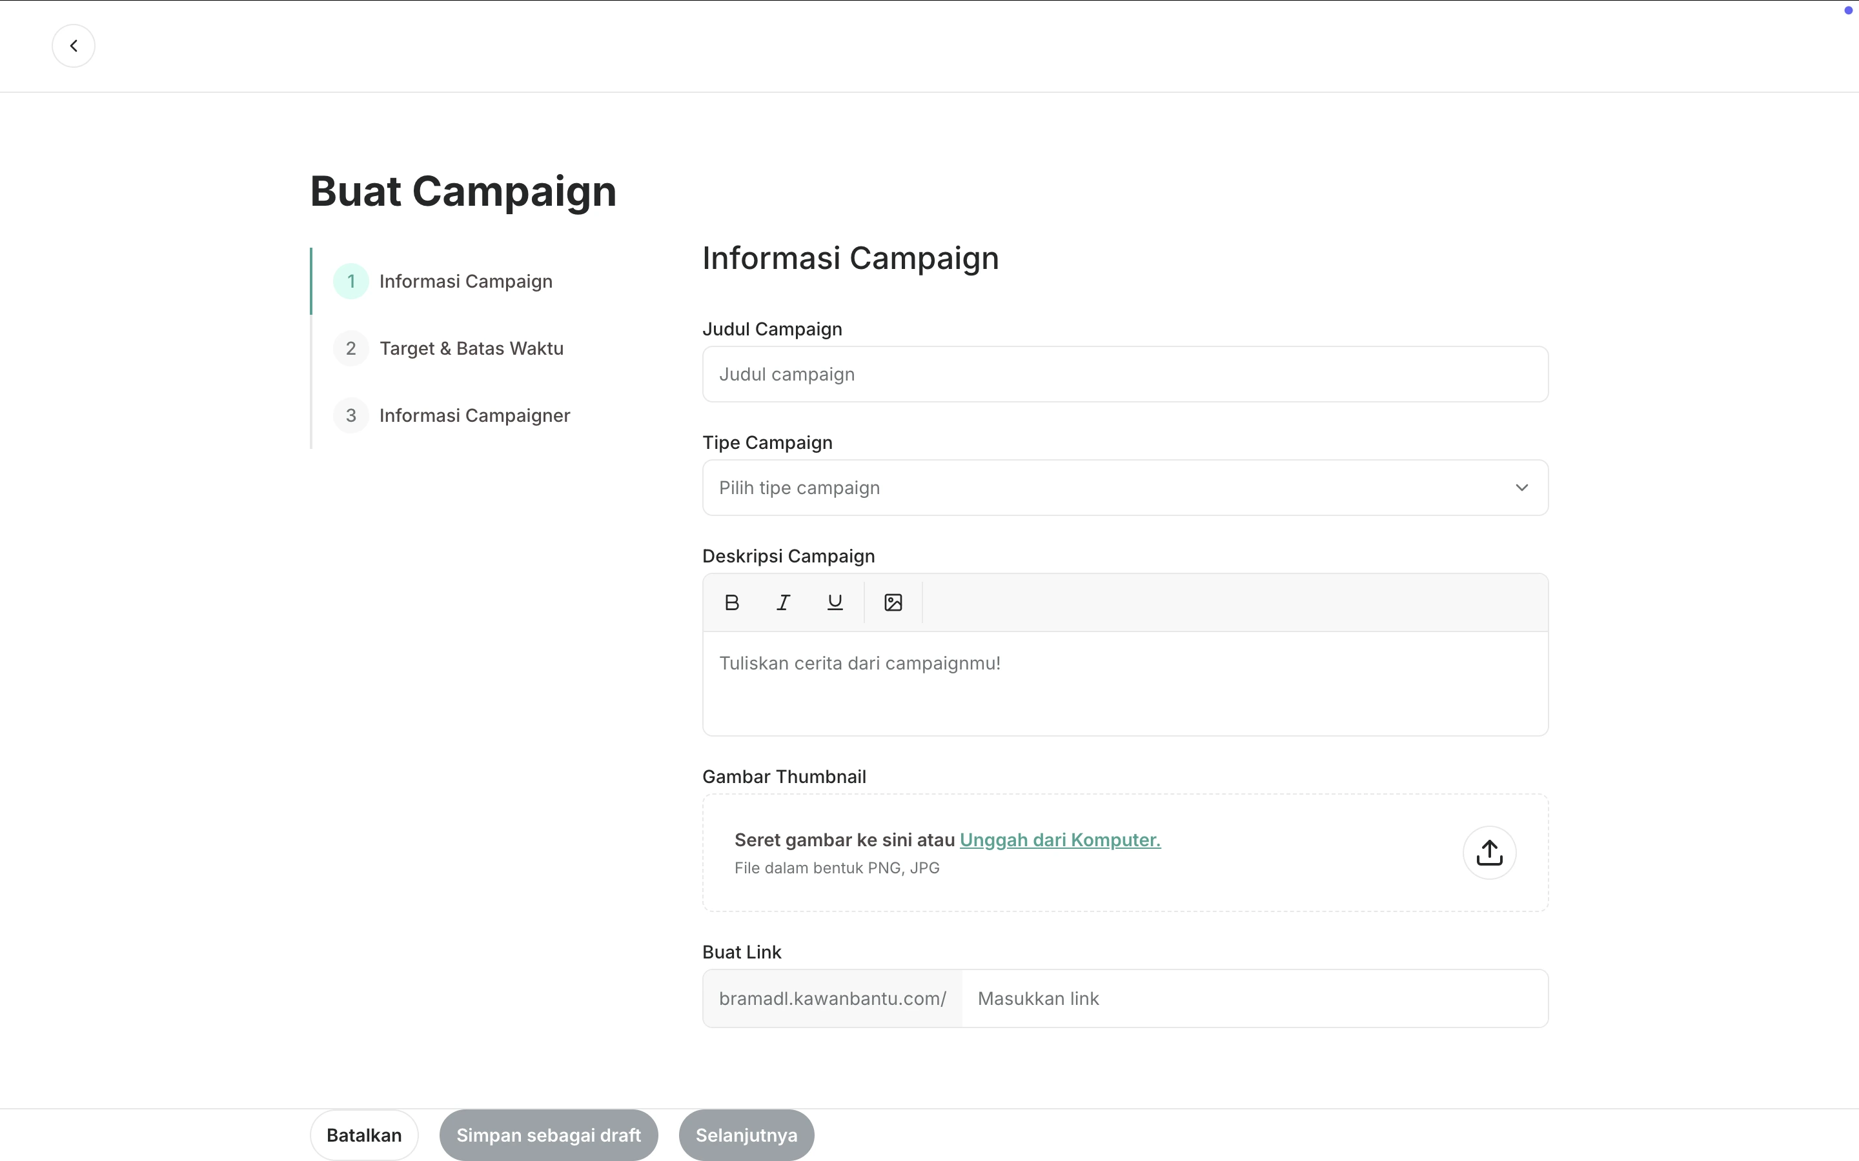Focus the Masukkan link input field

coord(1254,998)
